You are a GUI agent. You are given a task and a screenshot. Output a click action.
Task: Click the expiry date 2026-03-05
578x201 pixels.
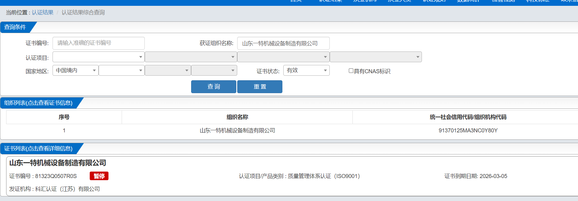pos(493,176)
